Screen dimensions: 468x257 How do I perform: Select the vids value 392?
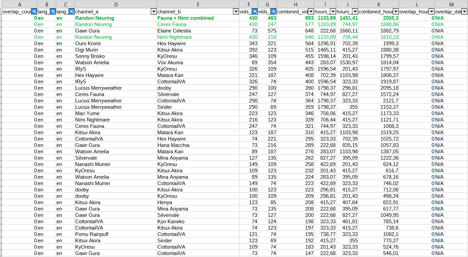(249, 50)
